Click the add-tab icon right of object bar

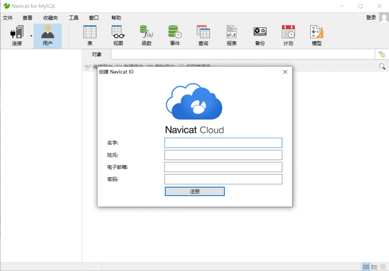[382, 54]
